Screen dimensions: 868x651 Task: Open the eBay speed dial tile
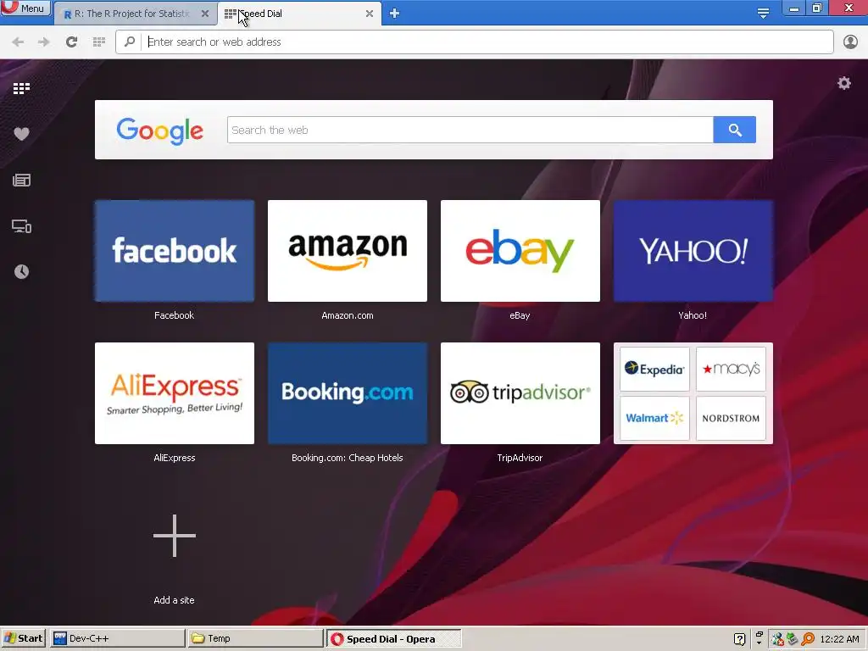pyautogui.click(x=520, y=251)
